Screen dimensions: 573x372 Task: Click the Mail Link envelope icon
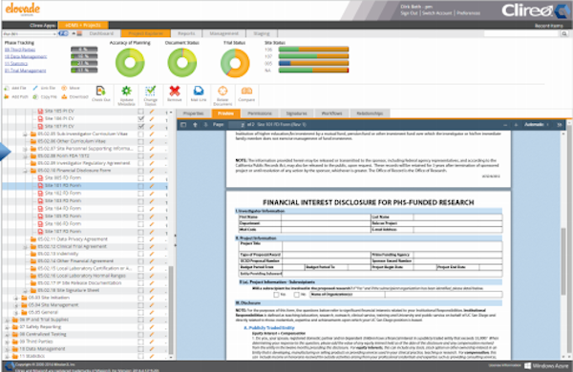pyautogui.click(x=199, y=91)
